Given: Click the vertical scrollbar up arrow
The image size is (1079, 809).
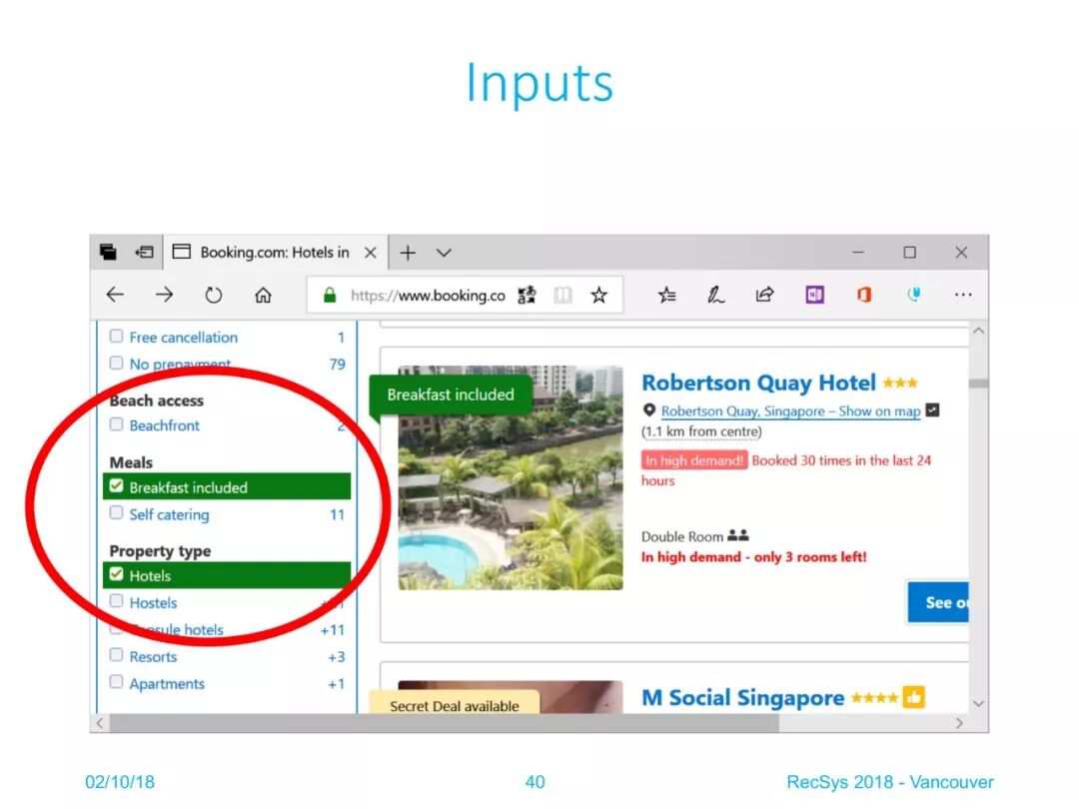Looking at the screenshot, I should pyautogui.click(x=978, y=331).
